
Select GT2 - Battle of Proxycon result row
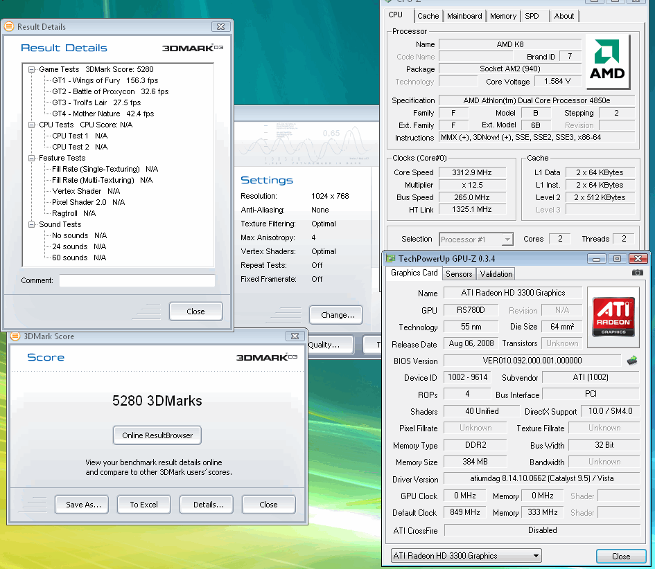point(110,91)
